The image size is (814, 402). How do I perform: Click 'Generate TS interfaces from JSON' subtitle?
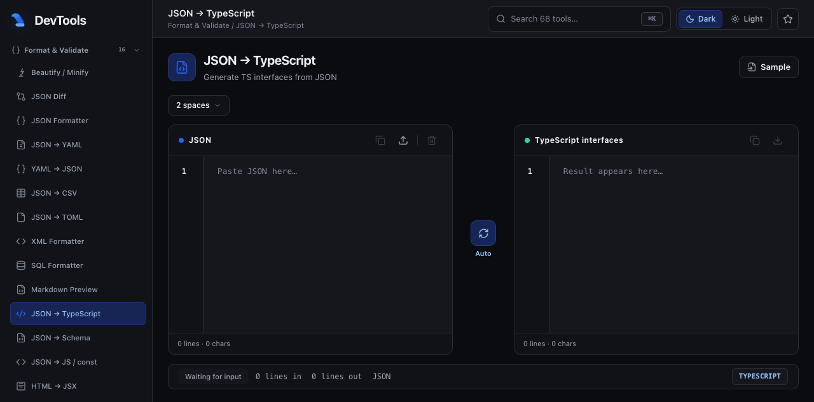270,77
